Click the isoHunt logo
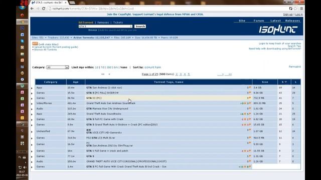Screen dimensions: 321x180 (278, 30)
